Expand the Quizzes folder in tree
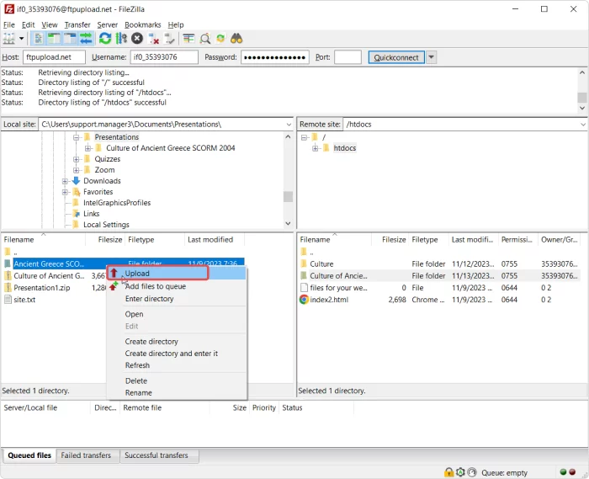 click(x=77, y=159)
